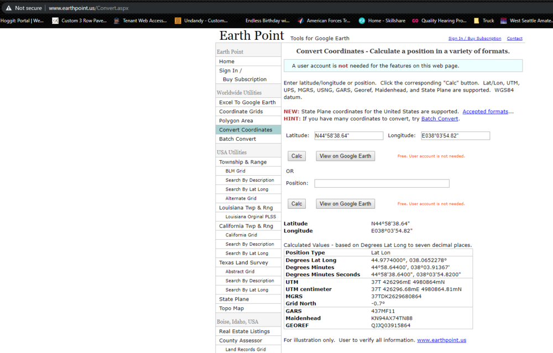Click the Latitude input field
Viewport: 553px width, 353px height.
click(x=349, y=136)
